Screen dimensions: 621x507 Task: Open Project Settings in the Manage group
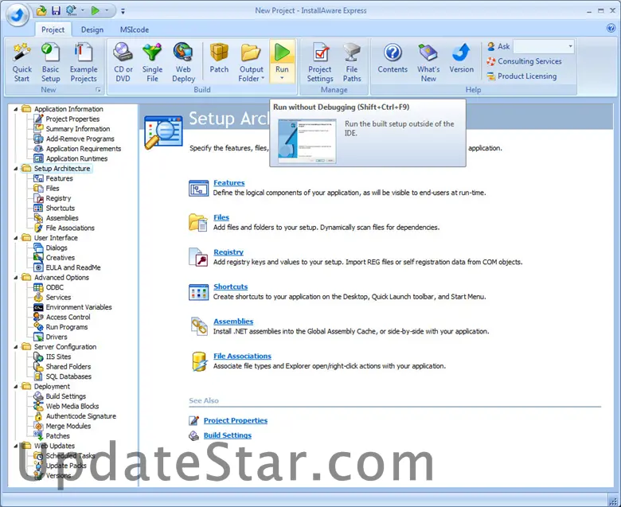[320, 63]
